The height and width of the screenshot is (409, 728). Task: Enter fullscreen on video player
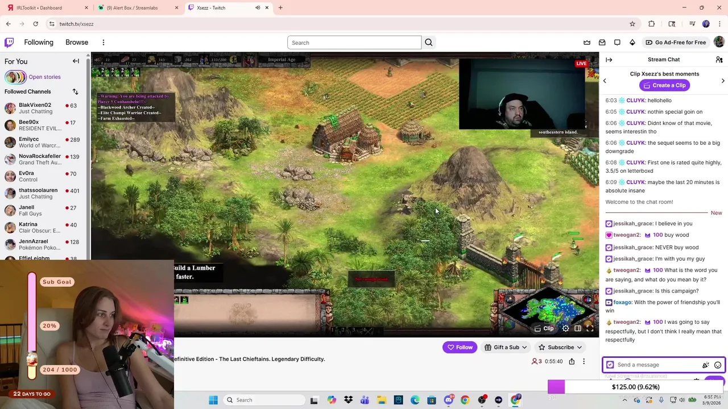590,328
